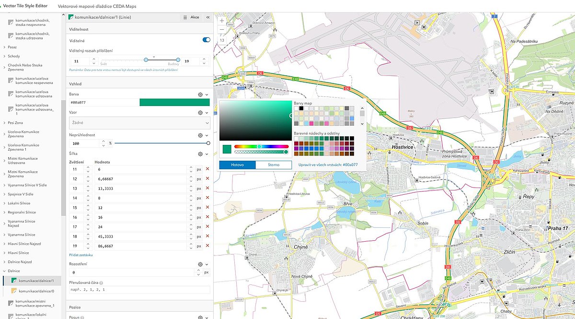Remove the zoom 19 width stop
The width and height of the screenshot is (575, 319).
[207, 246]
